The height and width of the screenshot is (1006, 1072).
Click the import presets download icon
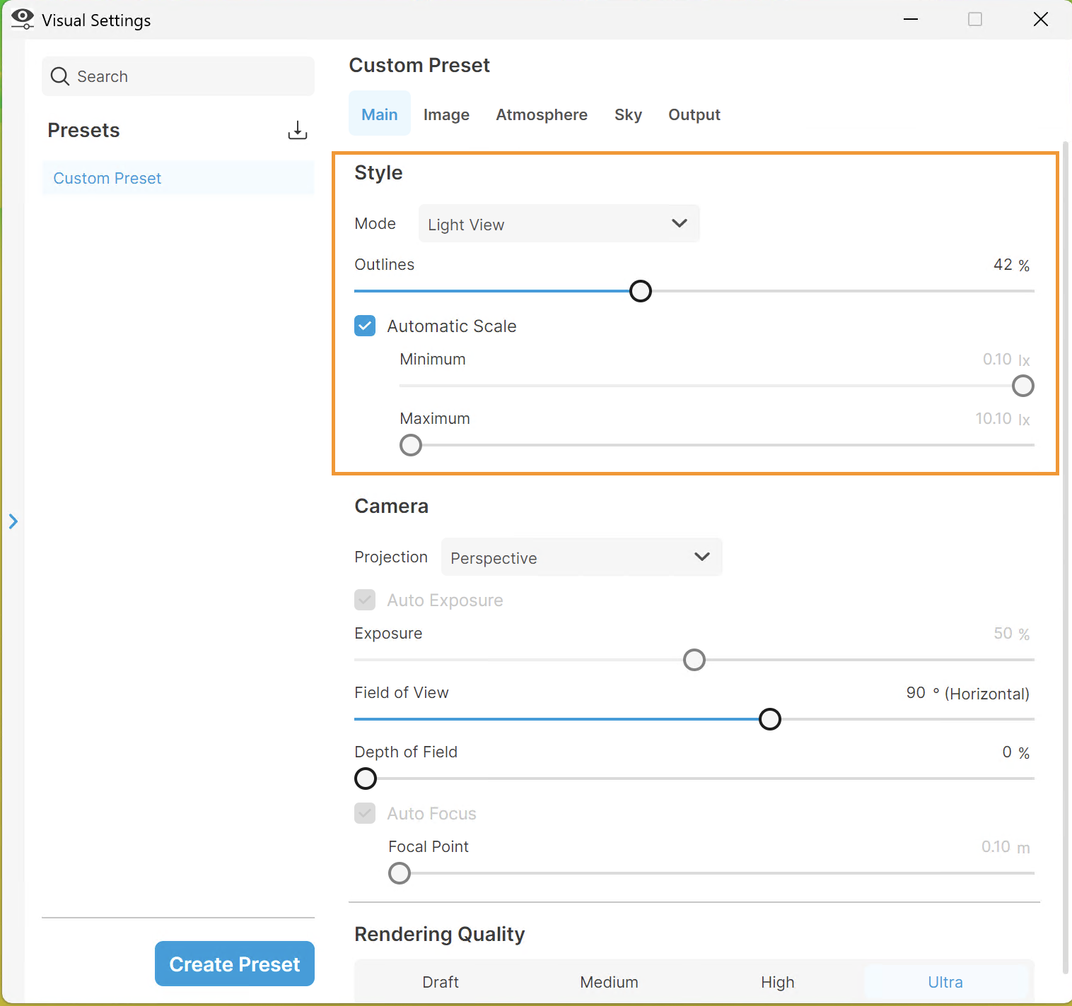(298, 130)
